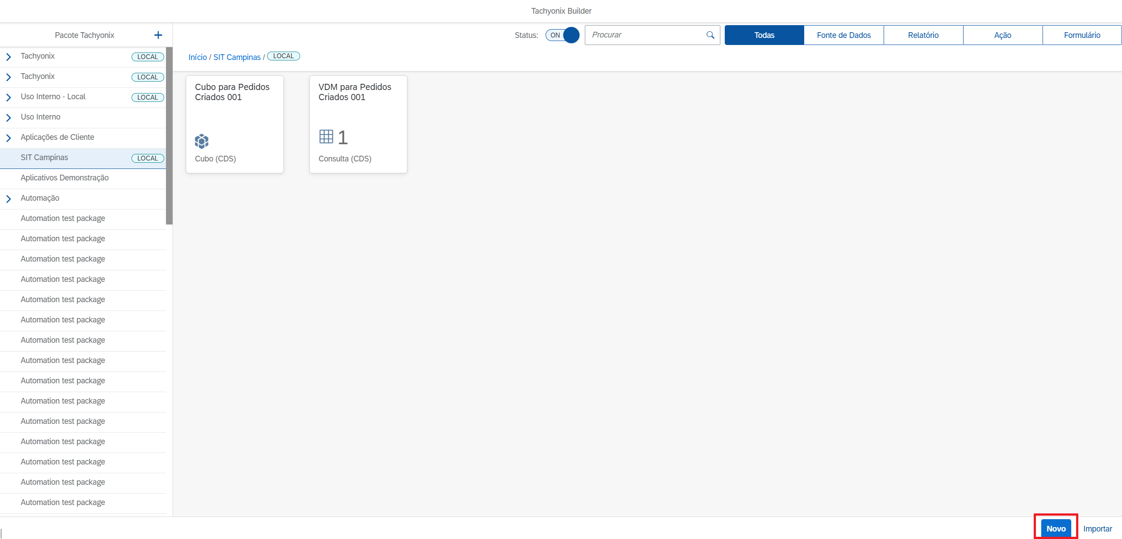Open VDM para Pedidos Criados 001 card
The image size is (1122, 539).
pyautogui.click(x=358, y=124)
